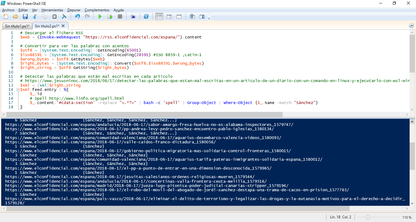Click the Undo arrow icon
This screenshot has width=416, height=222.
(77, 16)
